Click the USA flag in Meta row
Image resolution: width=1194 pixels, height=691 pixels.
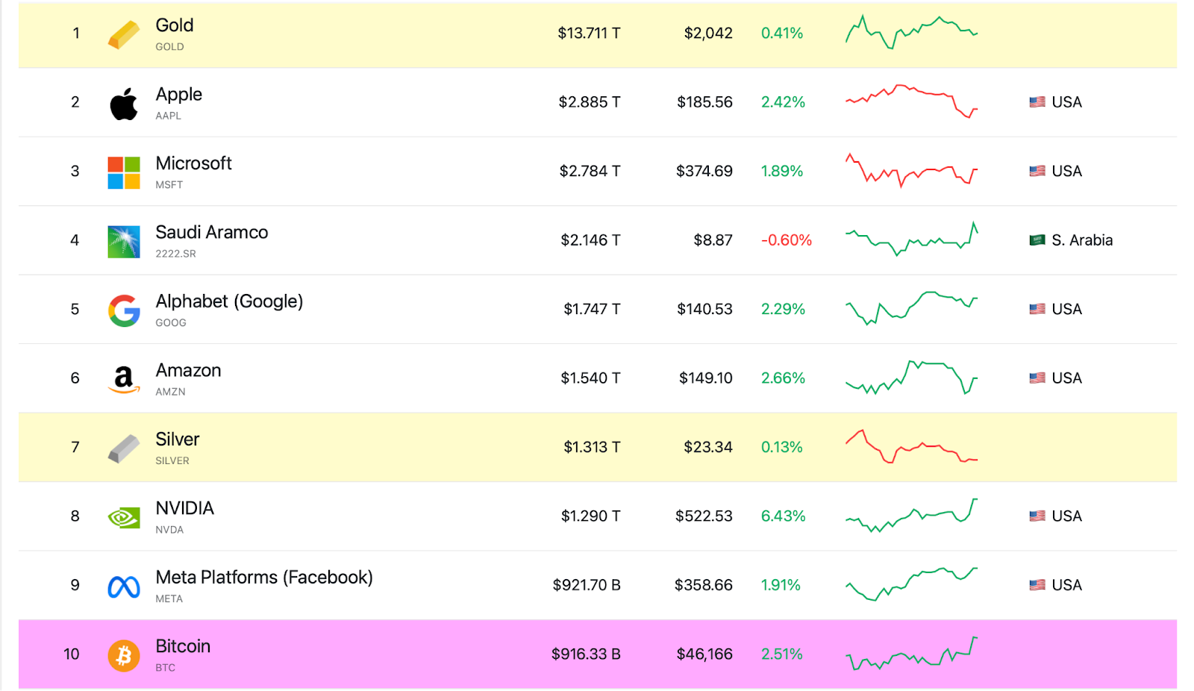click(1037, 585)
